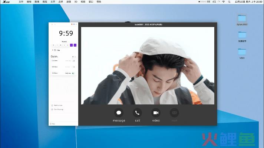Image resolution: width=264 pixels, height=148 pixels.
Task: Click the message label under the bubble
Action: click(x=119, y=121)
